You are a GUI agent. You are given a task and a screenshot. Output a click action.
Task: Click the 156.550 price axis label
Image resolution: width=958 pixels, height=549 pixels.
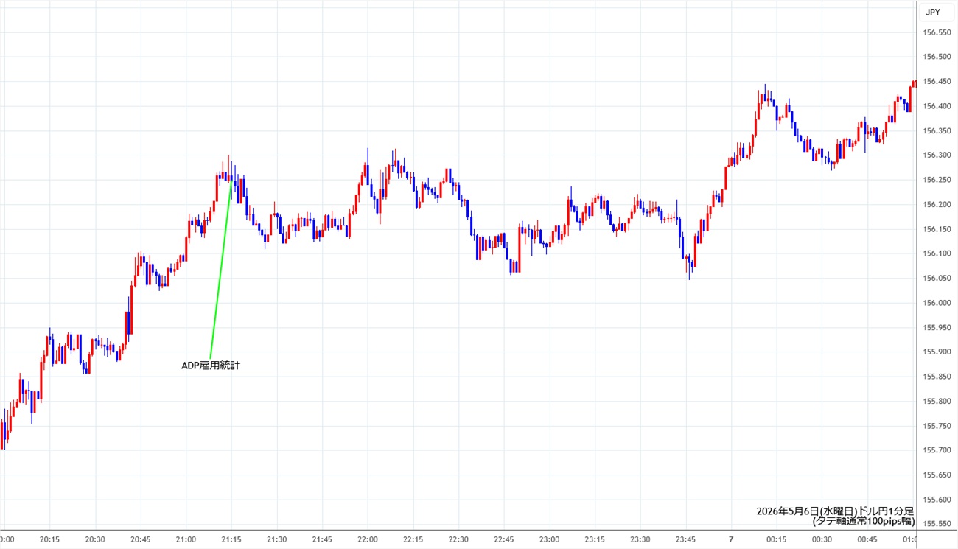(x=937, y=32)
